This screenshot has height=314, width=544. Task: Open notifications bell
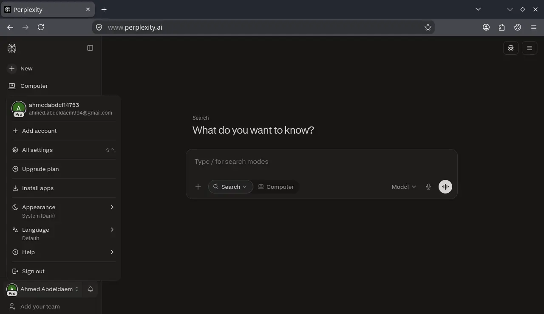[91, 289]
